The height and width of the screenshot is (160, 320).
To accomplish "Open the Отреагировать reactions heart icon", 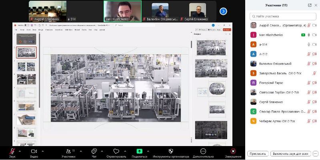I will tap(116, 151).
